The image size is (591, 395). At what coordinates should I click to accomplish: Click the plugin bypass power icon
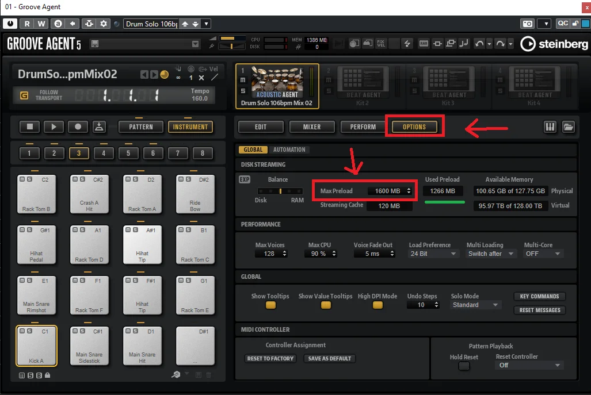pyautogui.click(x=10, y=24)
